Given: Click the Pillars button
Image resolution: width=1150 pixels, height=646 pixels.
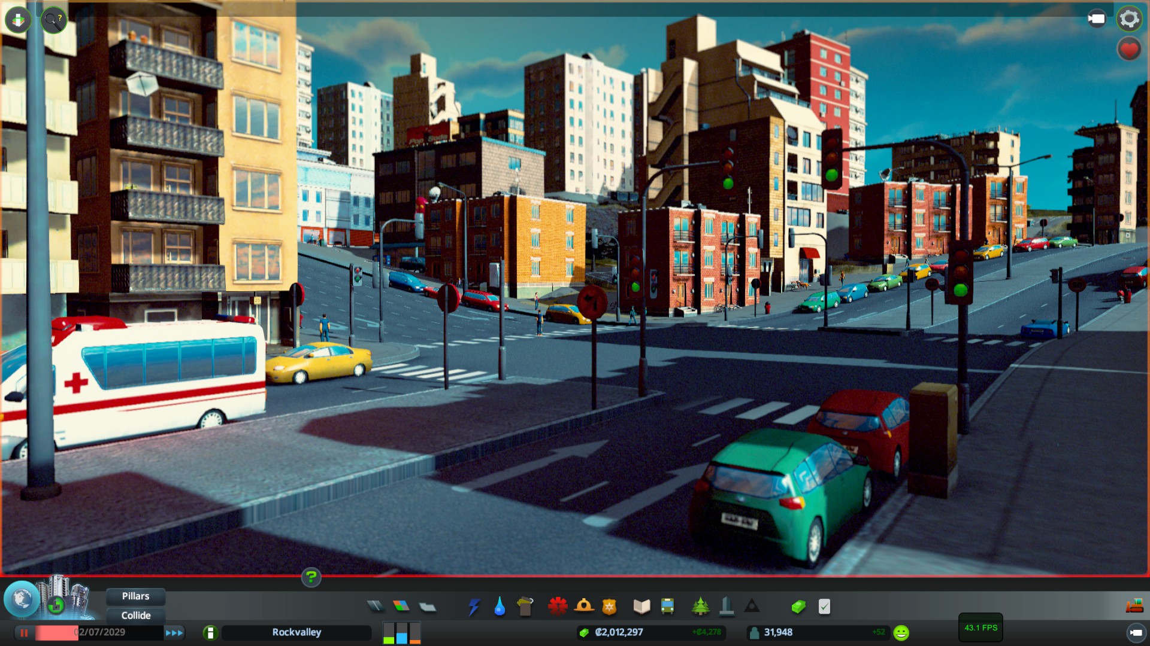Looking at the screenshot, I should pyautogui.click(x=136, y=596).
